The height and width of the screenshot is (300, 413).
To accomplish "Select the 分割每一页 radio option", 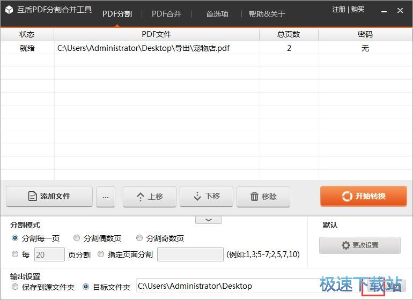I will 15,238.
